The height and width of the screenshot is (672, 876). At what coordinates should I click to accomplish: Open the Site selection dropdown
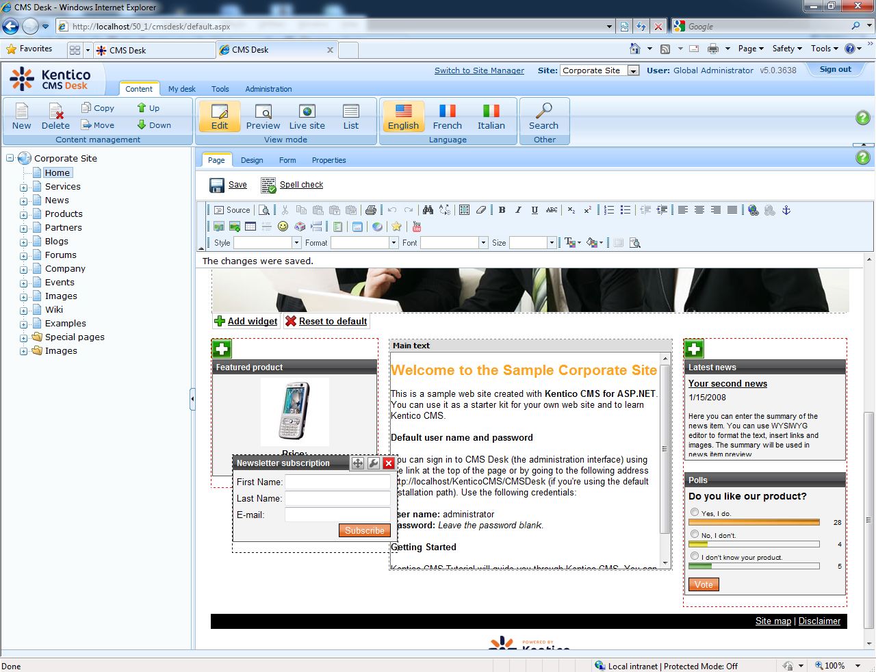pos(633,70)
